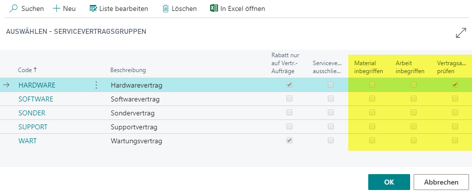Screen dimensions: 472x193
Task: Select the Softwarevertrag description cell
Action: (x=135, y=99)
